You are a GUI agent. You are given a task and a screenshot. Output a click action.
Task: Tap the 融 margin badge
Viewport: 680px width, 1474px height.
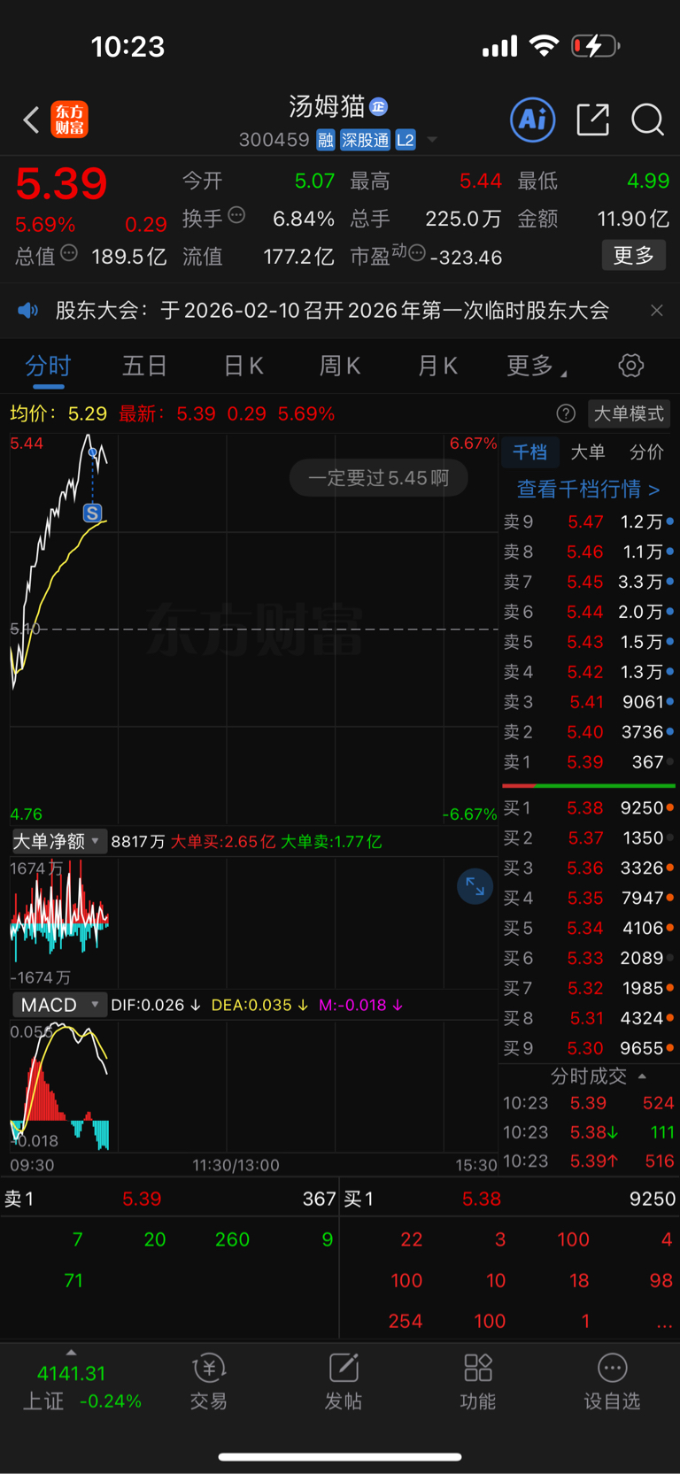point(325,140)
